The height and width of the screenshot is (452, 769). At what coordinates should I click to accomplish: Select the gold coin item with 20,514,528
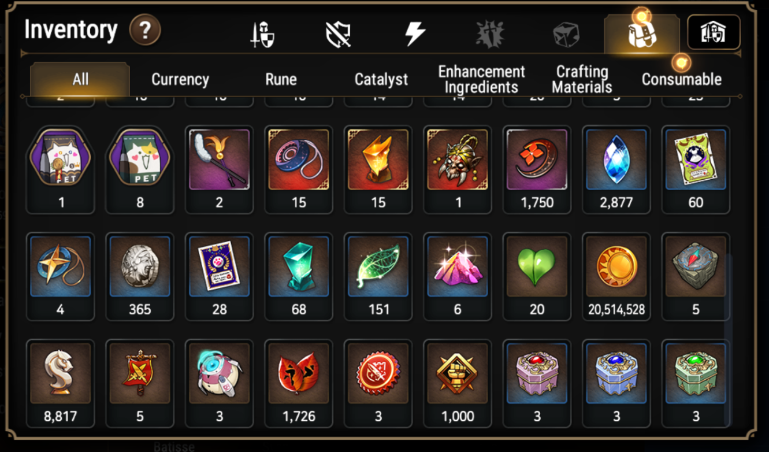pyautogui.click(x=616, y=276)
